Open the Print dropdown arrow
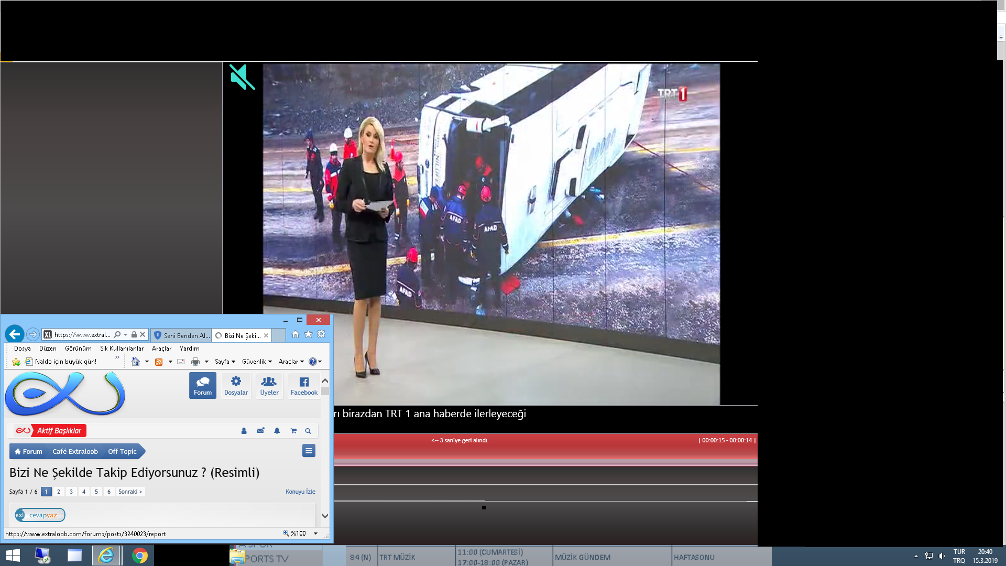This screenshot has width=1006, height=566. tap(206, 362)
